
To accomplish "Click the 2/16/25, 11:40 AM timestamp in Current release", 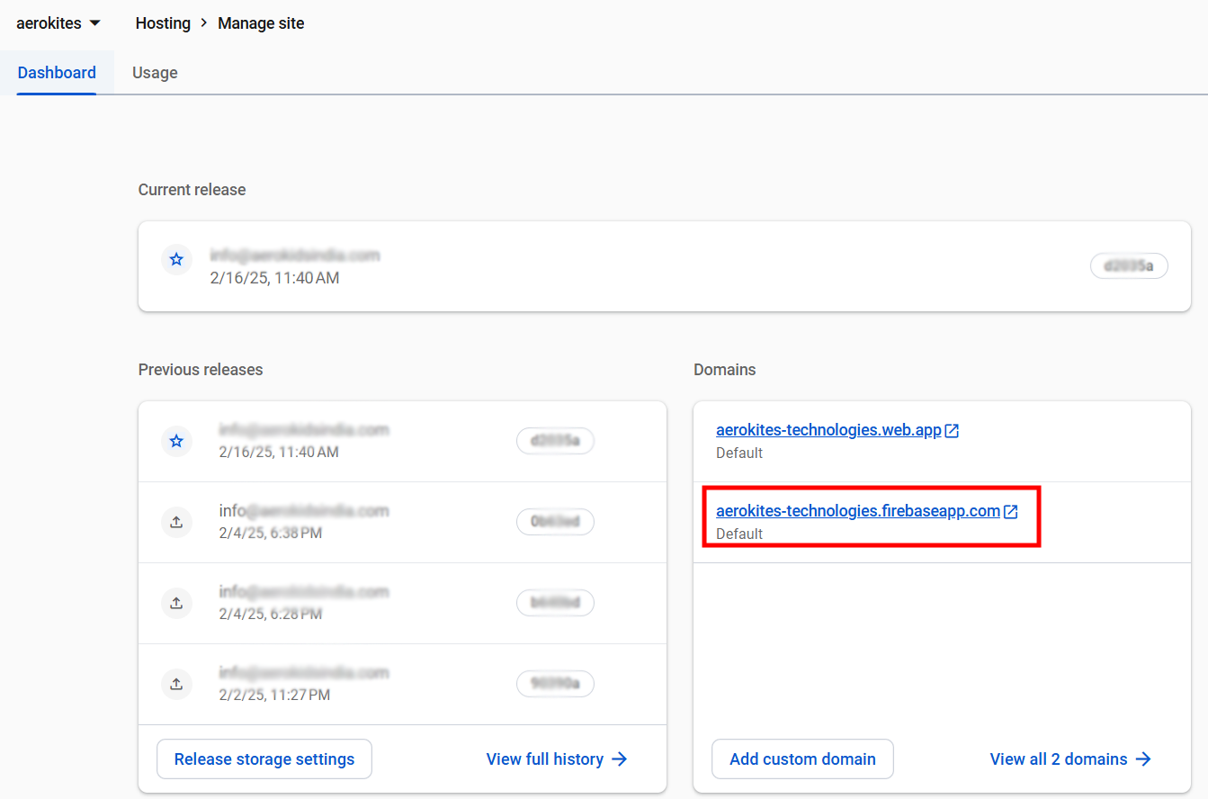I will point(275,278).
